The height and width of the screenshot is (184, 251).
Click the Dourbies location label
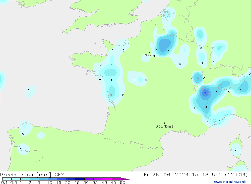point(164,126)
